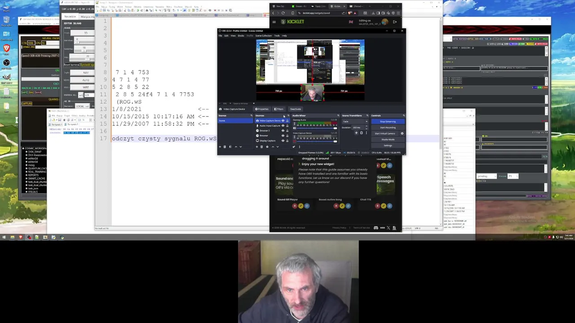Enable Studio Mode in OBS
Viewport: 575px width, 323px height.
pyautogui.click(x=388, y=140)
